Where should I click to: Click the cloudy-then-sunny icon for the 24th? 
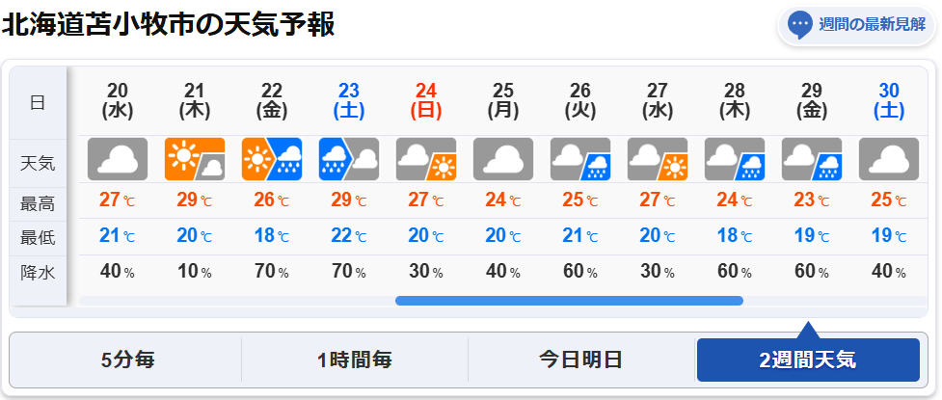click(426, 160)
